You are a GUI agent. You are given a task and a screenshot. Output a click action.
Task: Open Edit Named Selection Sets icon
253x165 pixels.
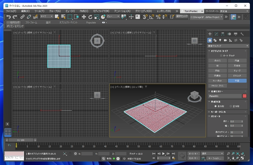coord(172,17)
